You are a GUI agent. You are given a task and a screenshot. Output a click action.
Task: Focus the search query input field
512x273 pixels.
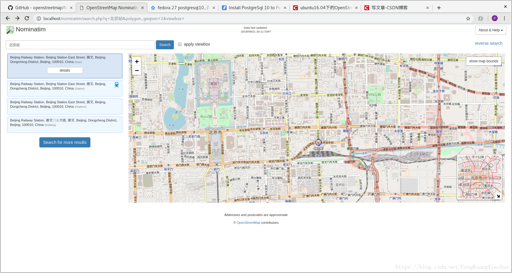(x=80, y=45)
